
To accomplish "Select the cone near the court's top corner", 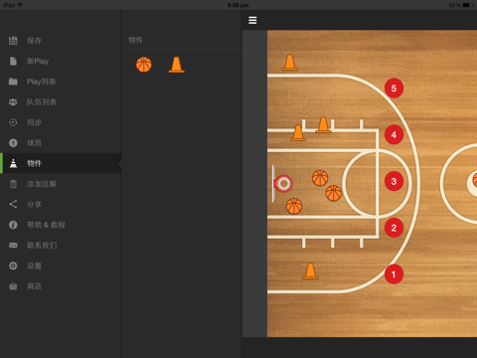I will (x=290, y=63).
